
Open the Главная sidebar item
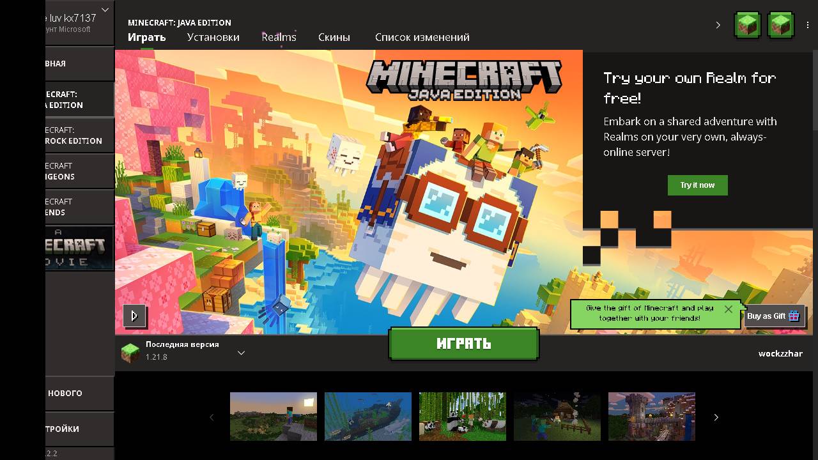tap(80, 63)
